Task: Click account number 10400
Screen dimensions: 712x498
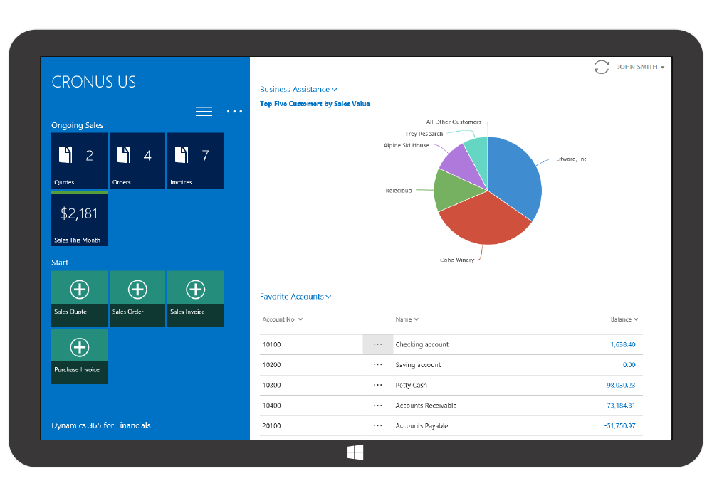Action: [x=271, y=406]
